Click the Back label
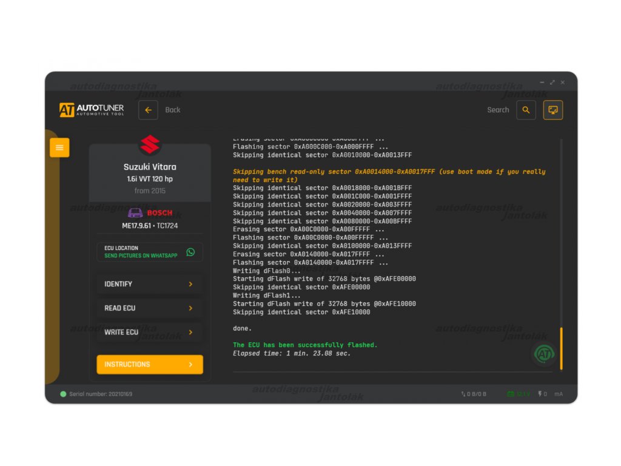The width and height of the screenshot is (621, 466). tap(173, 110)
